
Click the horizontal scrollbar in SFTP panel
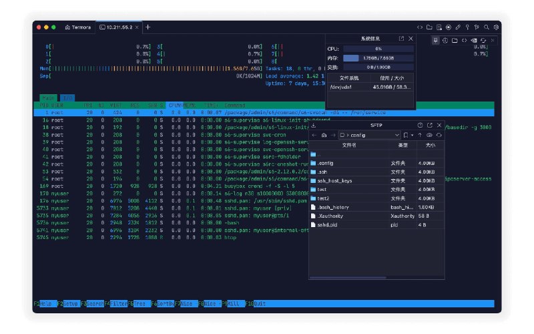tap(348, 278)
